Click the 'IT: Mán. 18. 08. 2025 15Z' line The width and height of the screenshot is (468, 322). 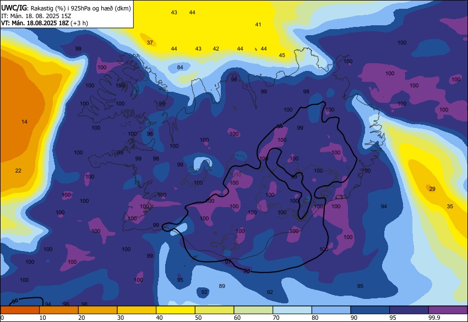coord(36,16)
